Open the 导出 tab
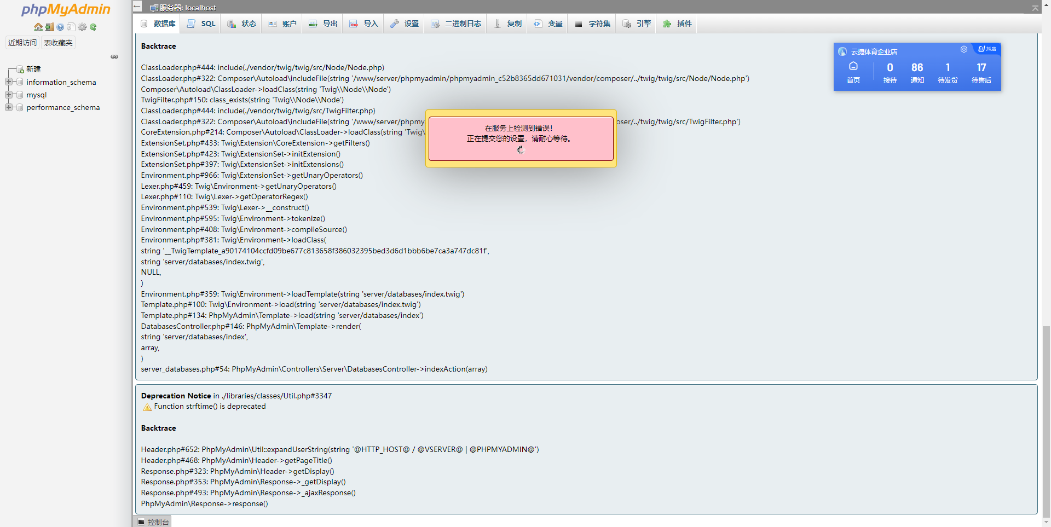The width and height of the screenshot is (1051, 527). (x=322, y=24)
